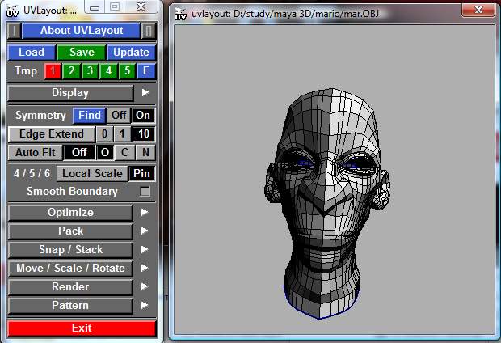Click the UVLayout icon in the panel title bar
This screenshot has height=343, width=501.
tap(14, 9)
